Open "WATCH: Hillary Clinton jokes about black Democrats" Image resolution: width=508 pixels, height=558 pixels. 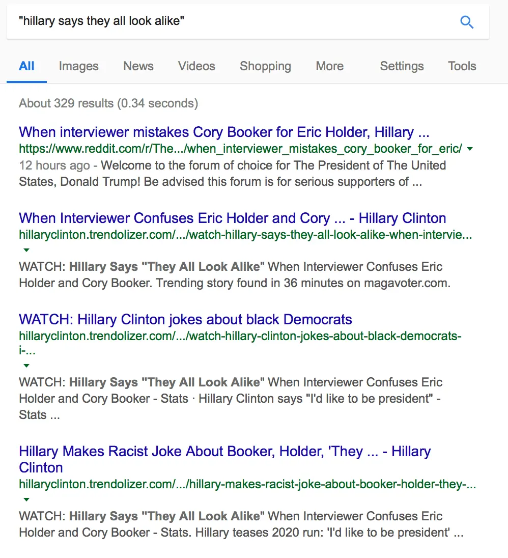[x=185, y=320]
